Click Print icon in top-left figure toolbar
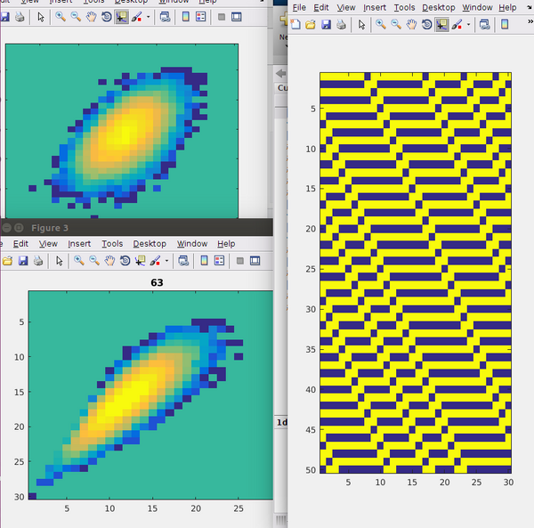This screenshot has width=534, height=528. (20, 17)
